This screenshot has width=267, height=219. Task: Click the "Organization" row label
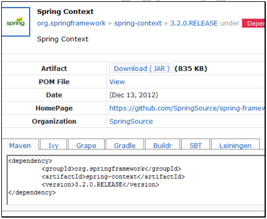click(x=54, y=122)
